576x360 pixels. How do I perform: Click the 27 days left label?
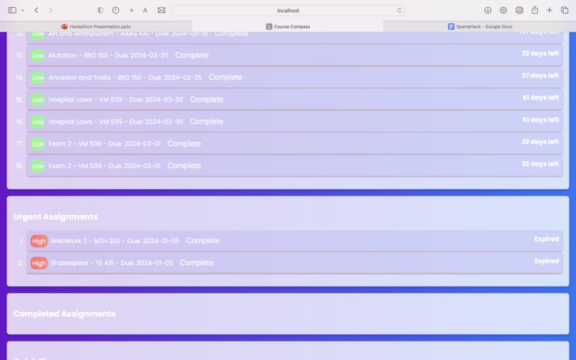(540, 75)
